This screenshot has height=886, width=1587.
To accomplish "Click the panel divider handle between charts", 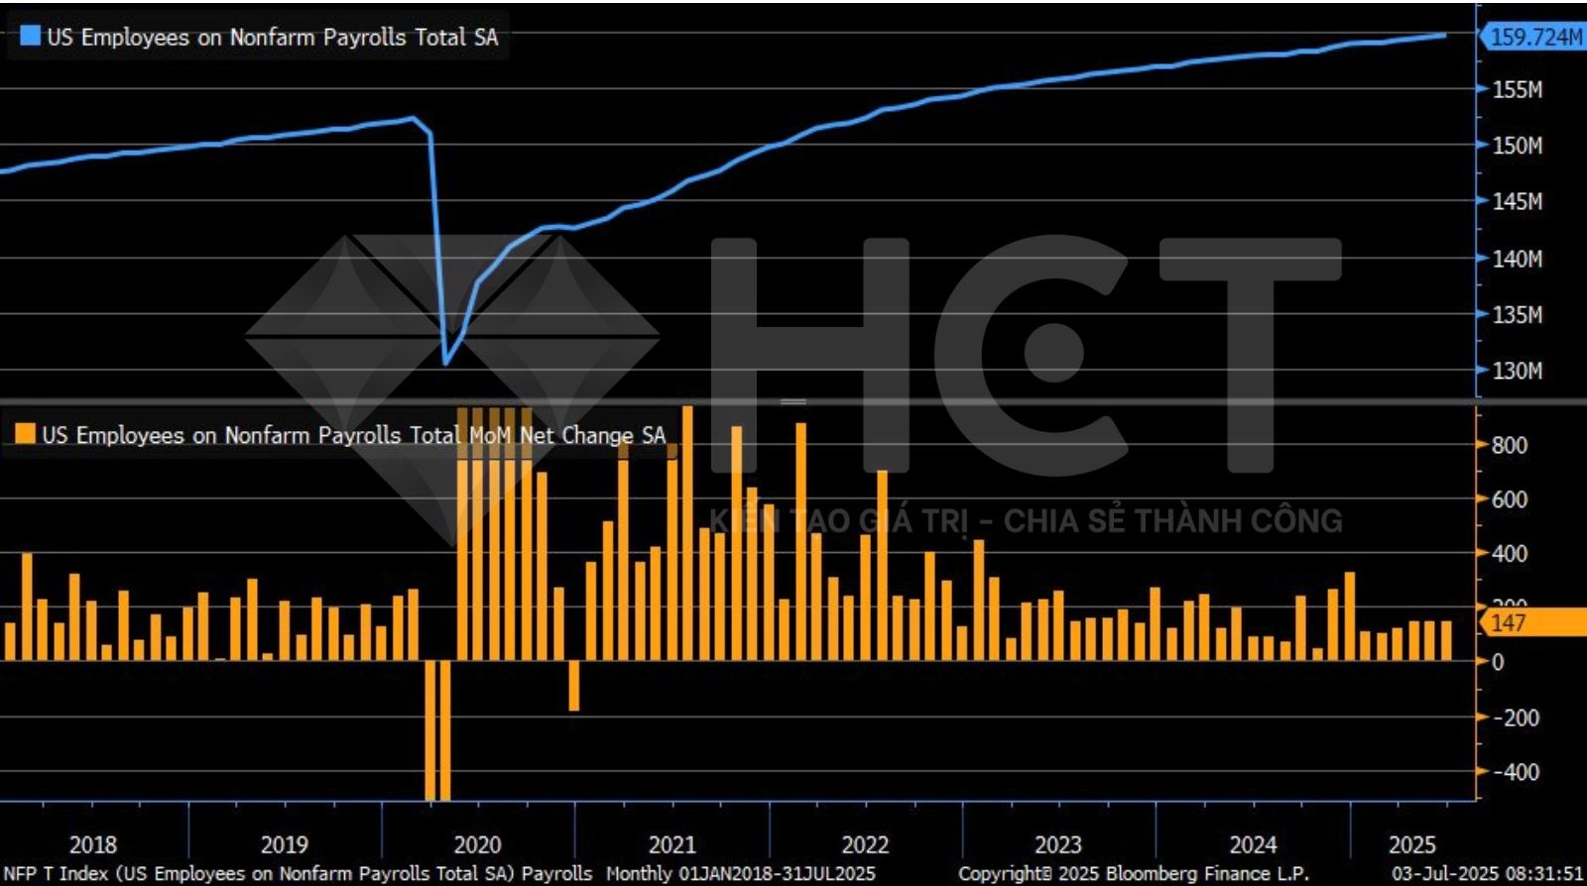I will coord(793,401).
